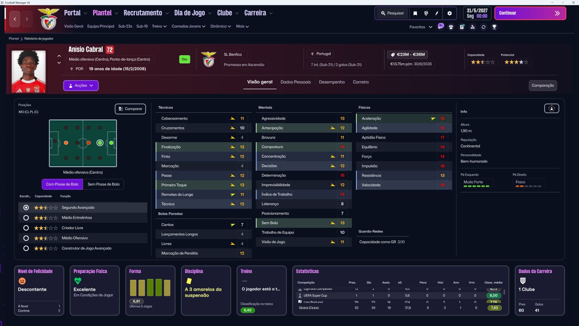Expand the Favoritos dropdown

[x=421, y=27]
